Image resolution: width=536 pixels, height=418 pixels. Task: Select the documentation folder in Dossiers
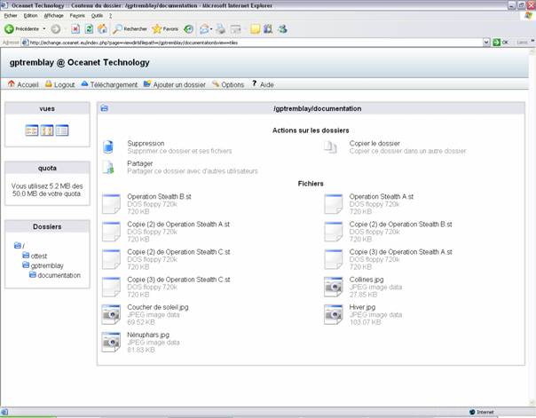click(x=55, y=275)
